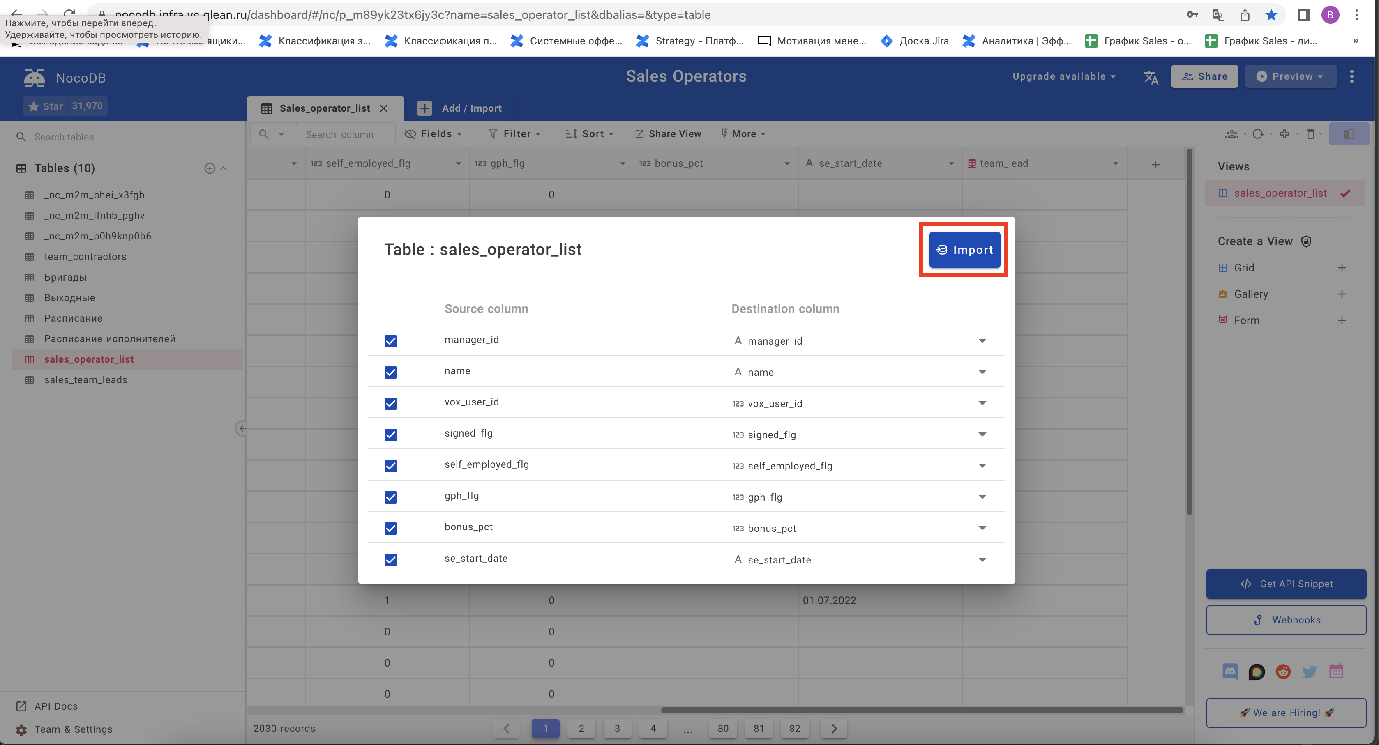This screenshot has width=1379, height=745.
Task: Select the sales_team_leads table
Action: pyautogui.click(x=85, y=379)
